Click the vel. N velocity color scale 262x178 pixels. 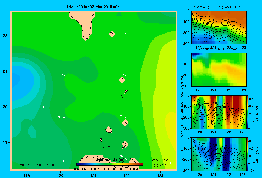[x=247, y=112]
